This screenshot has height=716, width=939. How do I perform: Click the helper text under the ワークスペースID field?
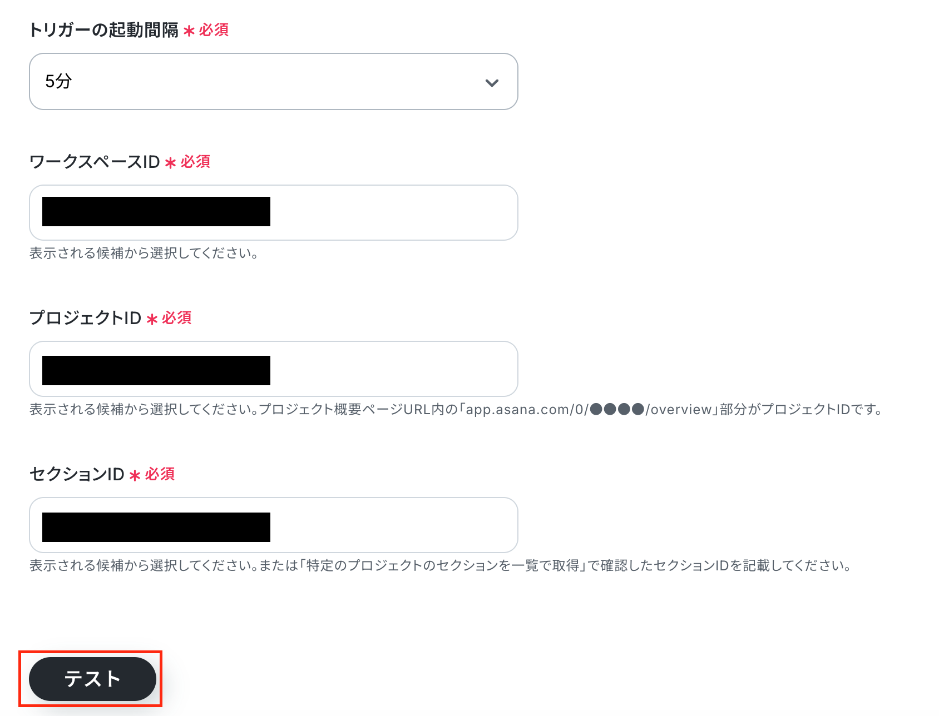click(x=144, y=253)
